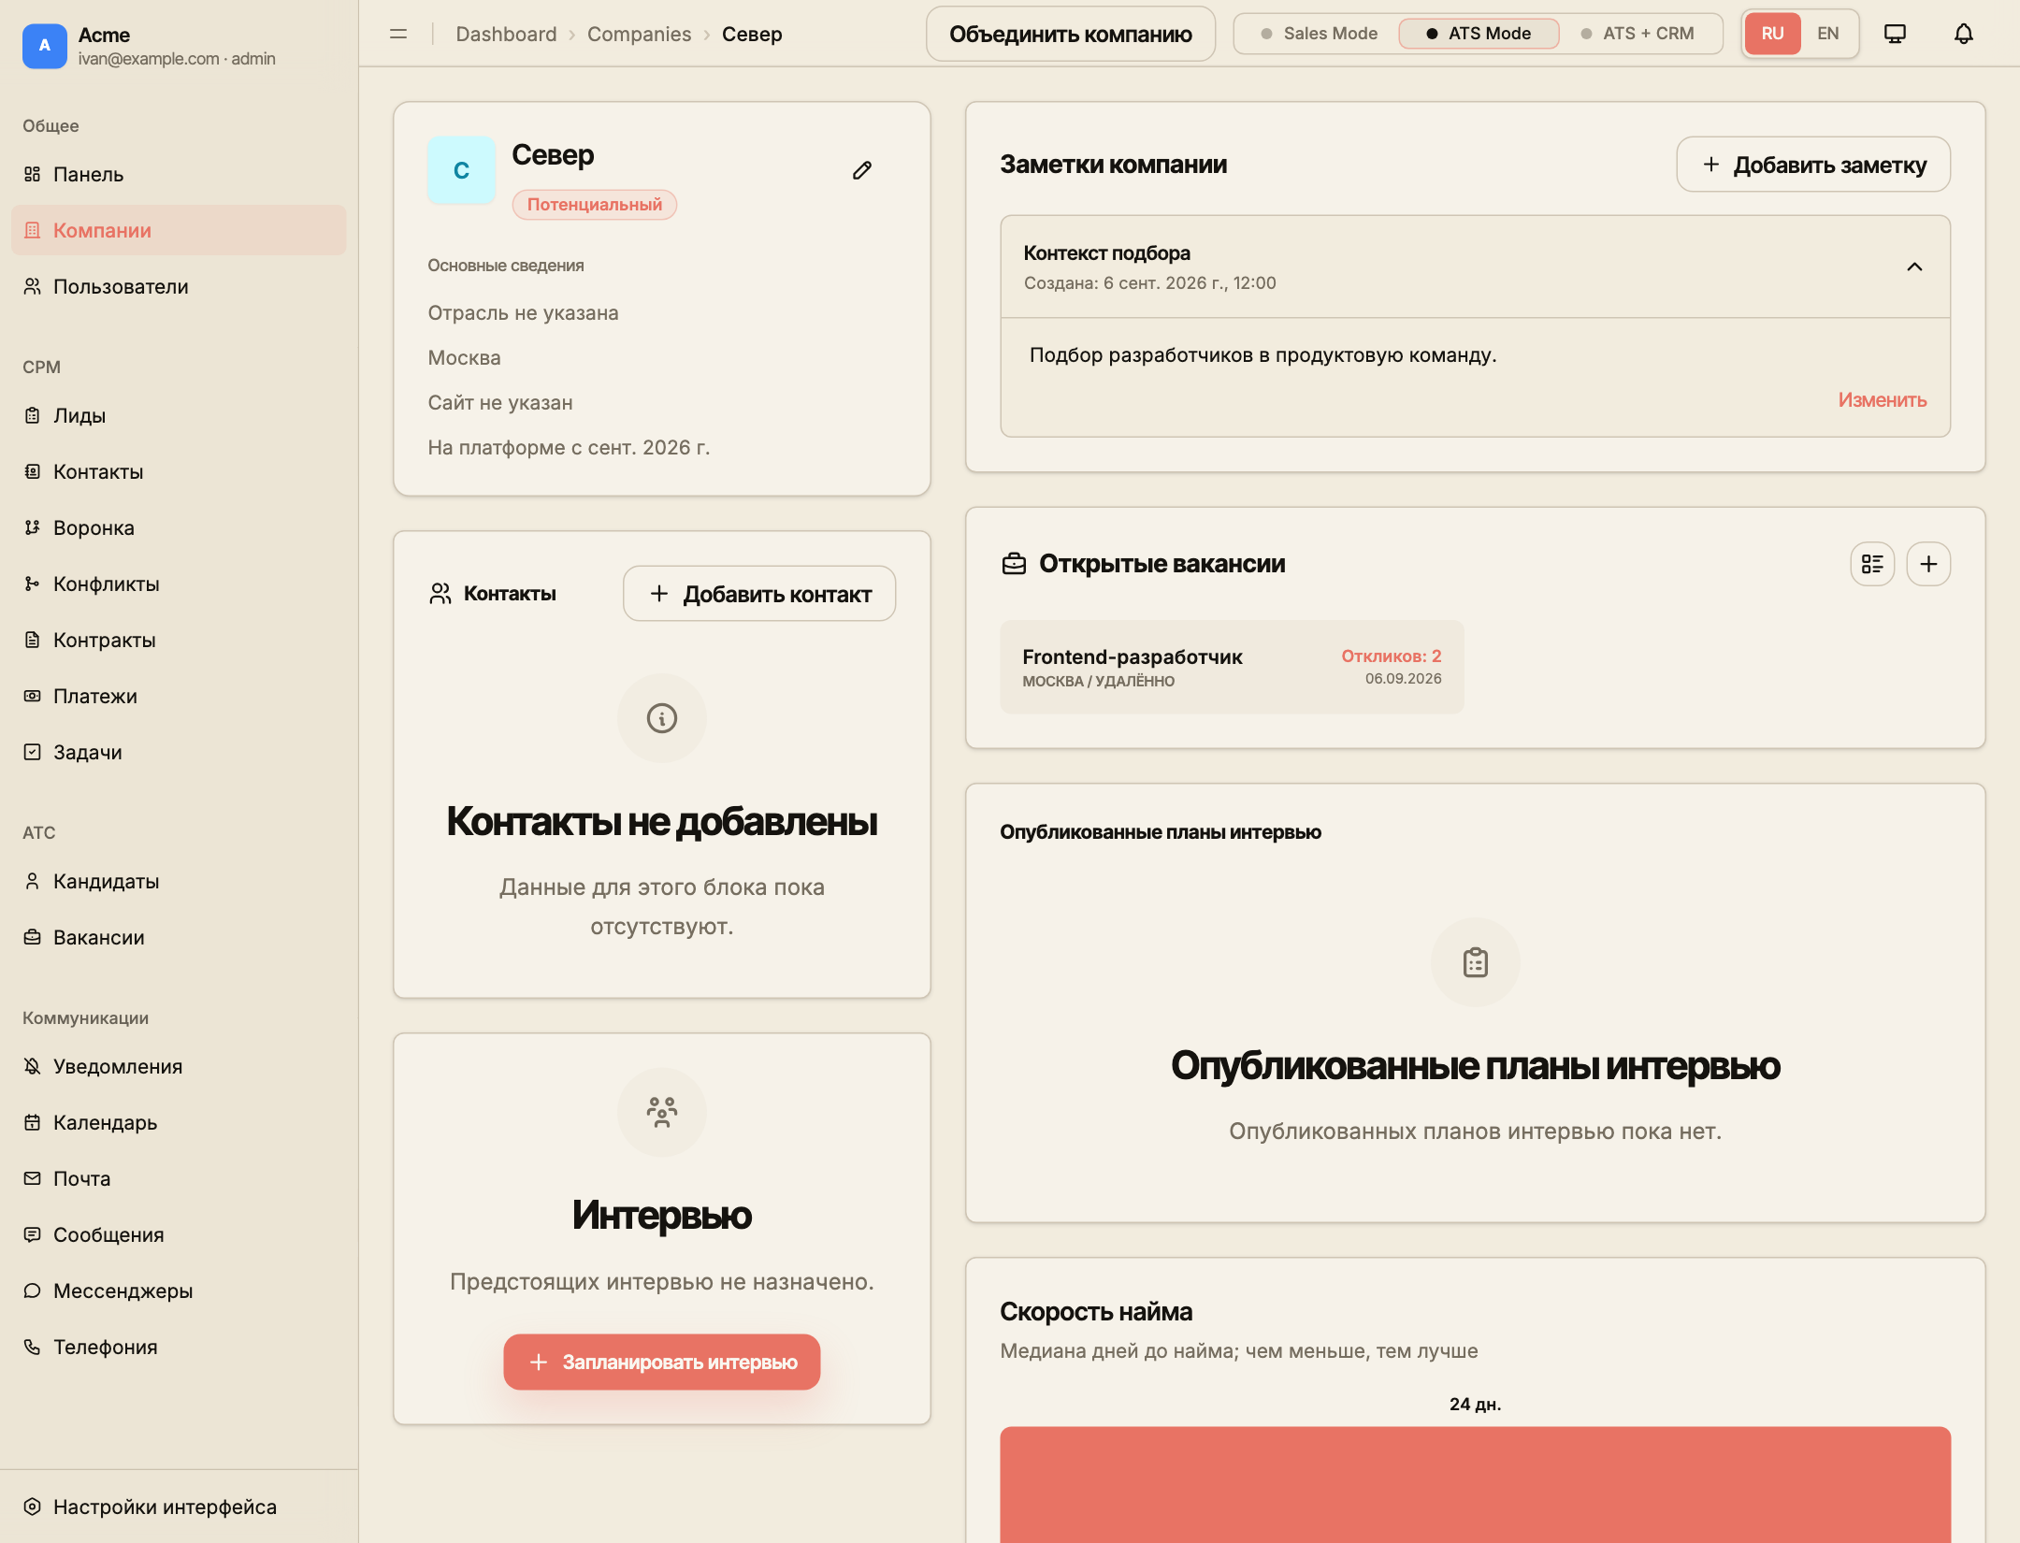2020x1543 pixels.
Task: Open Телефония in the sidebar
Action: pyautogui.click(x=179, y=1347)
